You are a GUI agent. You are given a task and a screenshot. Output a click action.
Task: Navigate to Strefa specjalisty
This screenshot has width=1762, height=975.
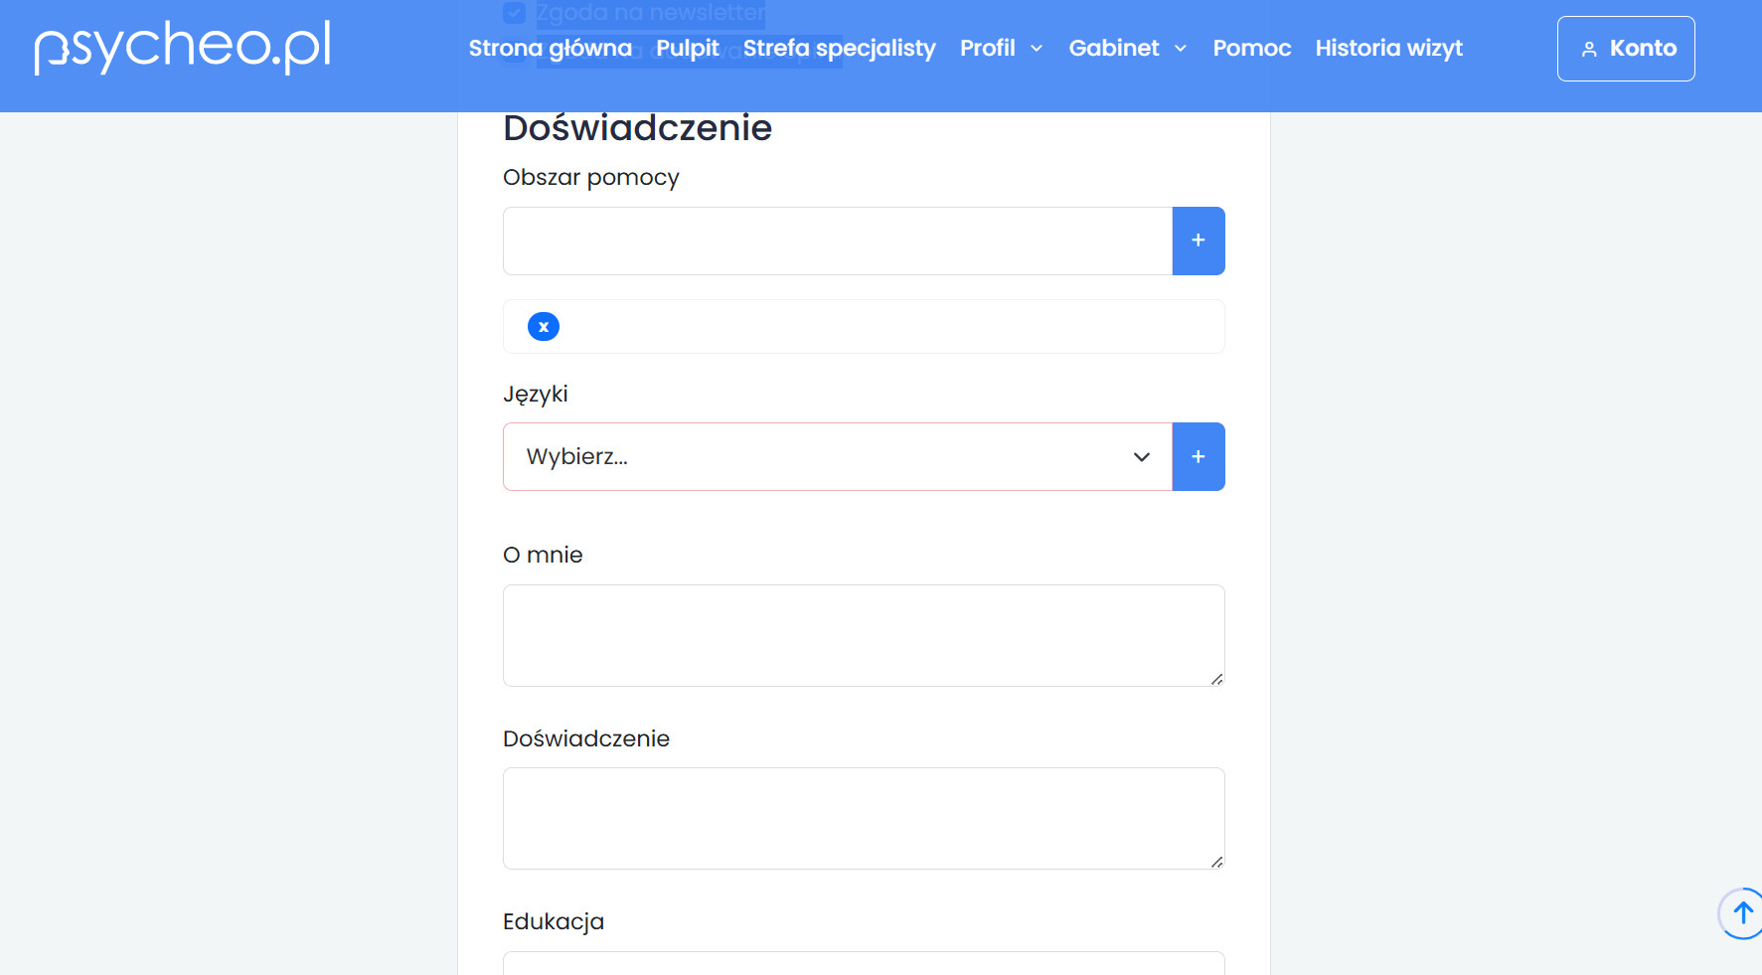tap(839, 49)
